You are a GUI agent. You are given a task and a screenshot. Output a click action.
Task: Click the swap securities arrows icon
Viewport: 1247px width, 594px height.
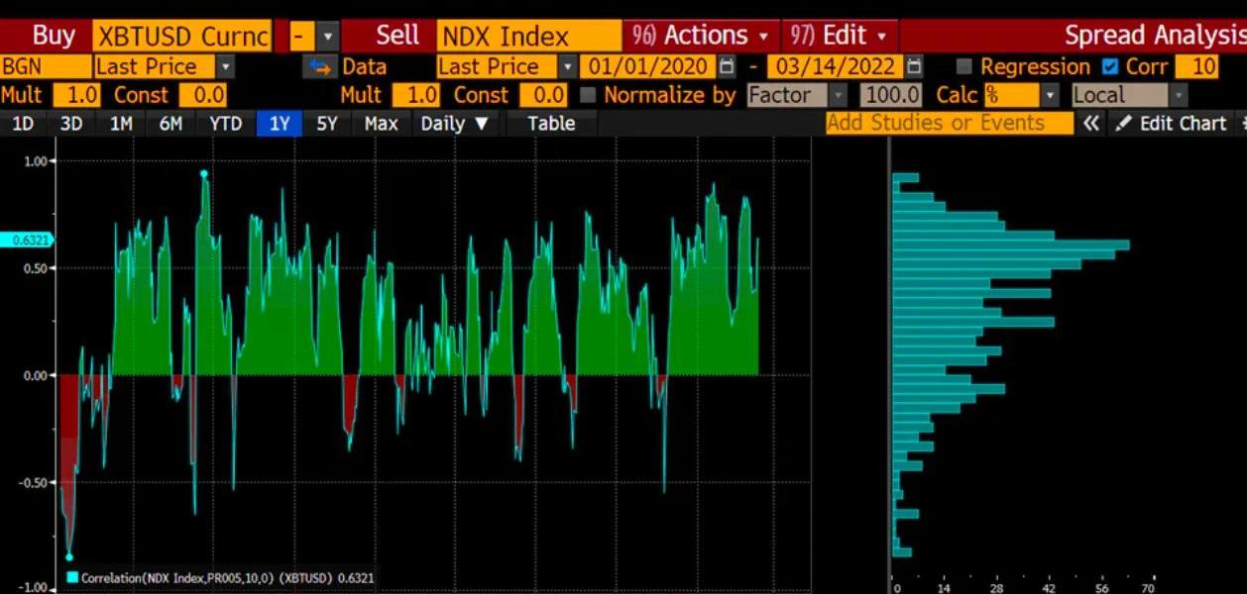click(x=319, y=67)
